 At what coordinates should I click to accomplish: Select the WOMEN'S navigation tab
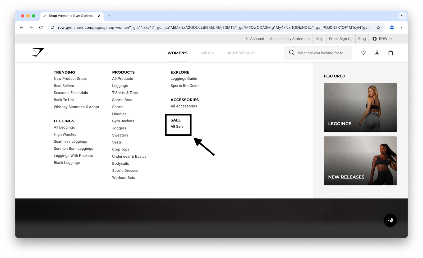177,53
